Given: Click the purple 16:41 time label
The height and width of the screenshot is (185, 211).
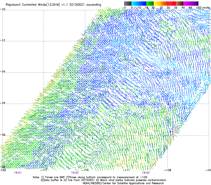Looking at the screenshot, I should [18, 173].
